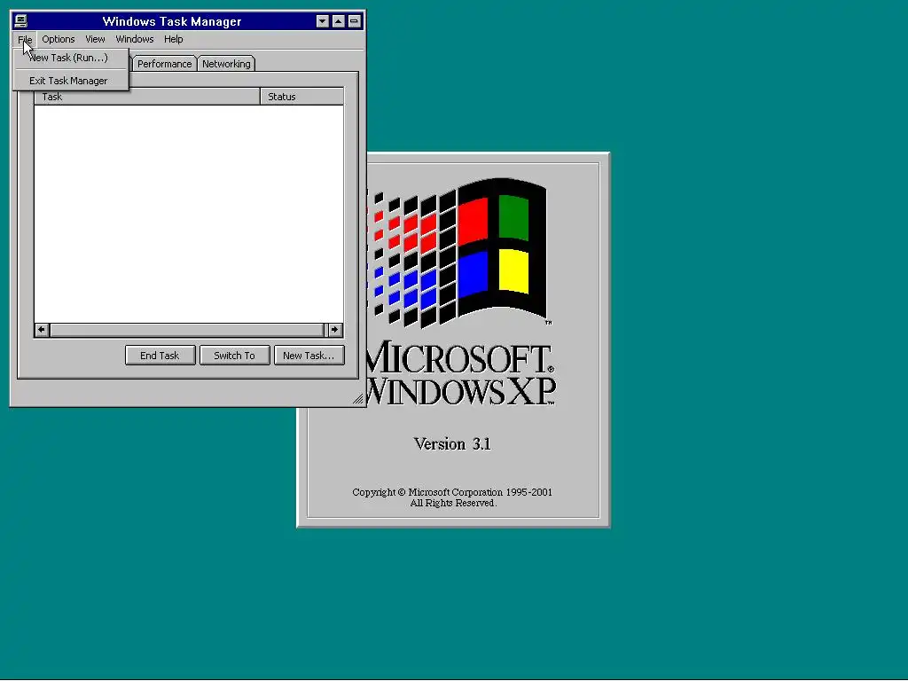Open the Options menu

(58, 39)
